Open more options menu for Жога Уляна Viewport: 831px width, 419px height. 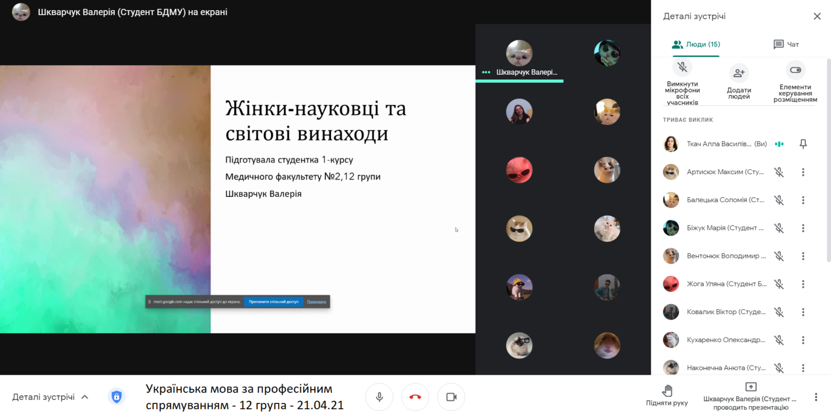(803, 284)
